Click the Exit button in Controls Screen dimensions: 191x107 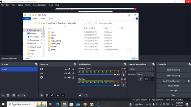pyautogui.click(x=173, y=95)
